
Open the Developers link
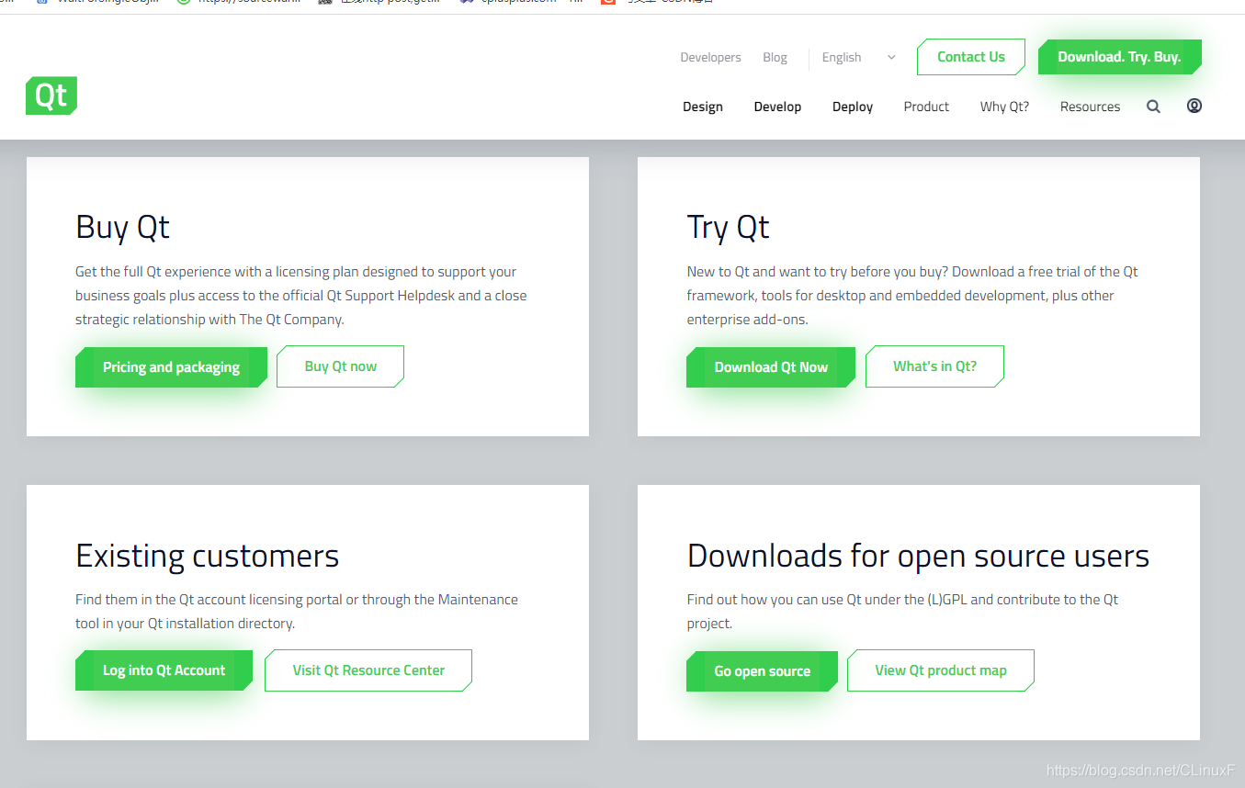710,57
